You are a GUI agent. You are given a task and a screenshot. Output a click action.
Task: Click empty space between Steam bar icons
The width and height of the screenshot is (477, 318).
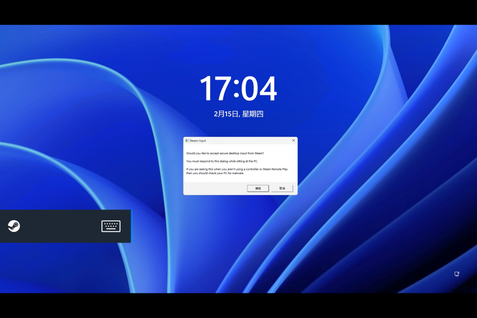(61, 226)
